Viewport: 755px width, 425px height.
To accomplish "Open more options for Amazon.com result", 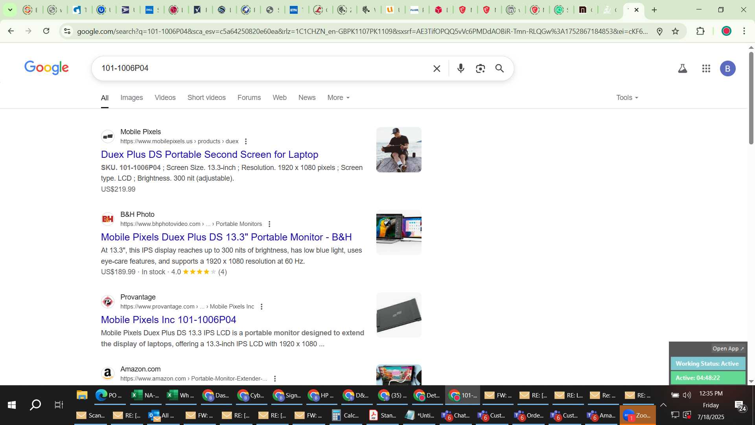I will click(x=275, y=379).
